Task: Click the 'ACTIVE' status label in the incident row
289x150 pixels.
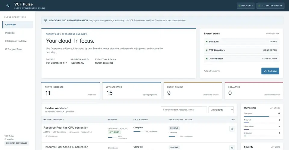Action: (x=47, y=132)
